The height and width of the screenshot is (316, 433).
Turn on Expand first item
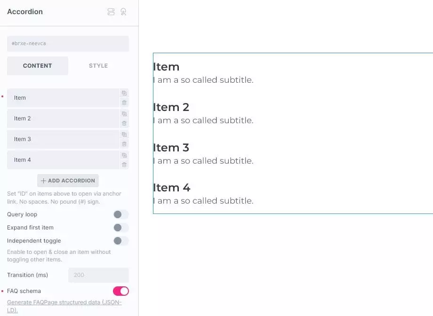121,228
